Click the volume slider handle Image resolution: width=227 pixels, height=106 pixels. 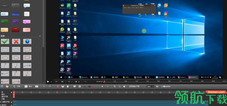164,86
